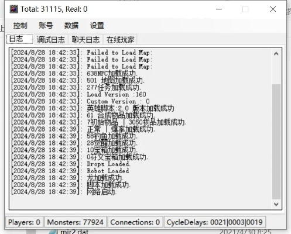Minimize the server window
Image resolution: width=291 pixels, height=234 pixels.
pyautogui.click(x=219, y=9)
